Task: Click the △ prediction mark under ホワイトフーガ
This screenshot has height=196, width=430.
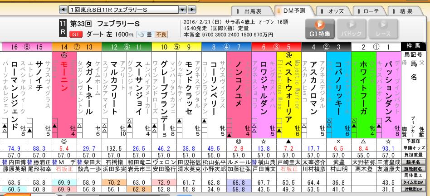Action: [364, 142]
